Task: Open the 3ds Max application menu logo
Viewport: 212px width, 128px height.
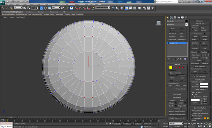Action: [x=2, y=2]
